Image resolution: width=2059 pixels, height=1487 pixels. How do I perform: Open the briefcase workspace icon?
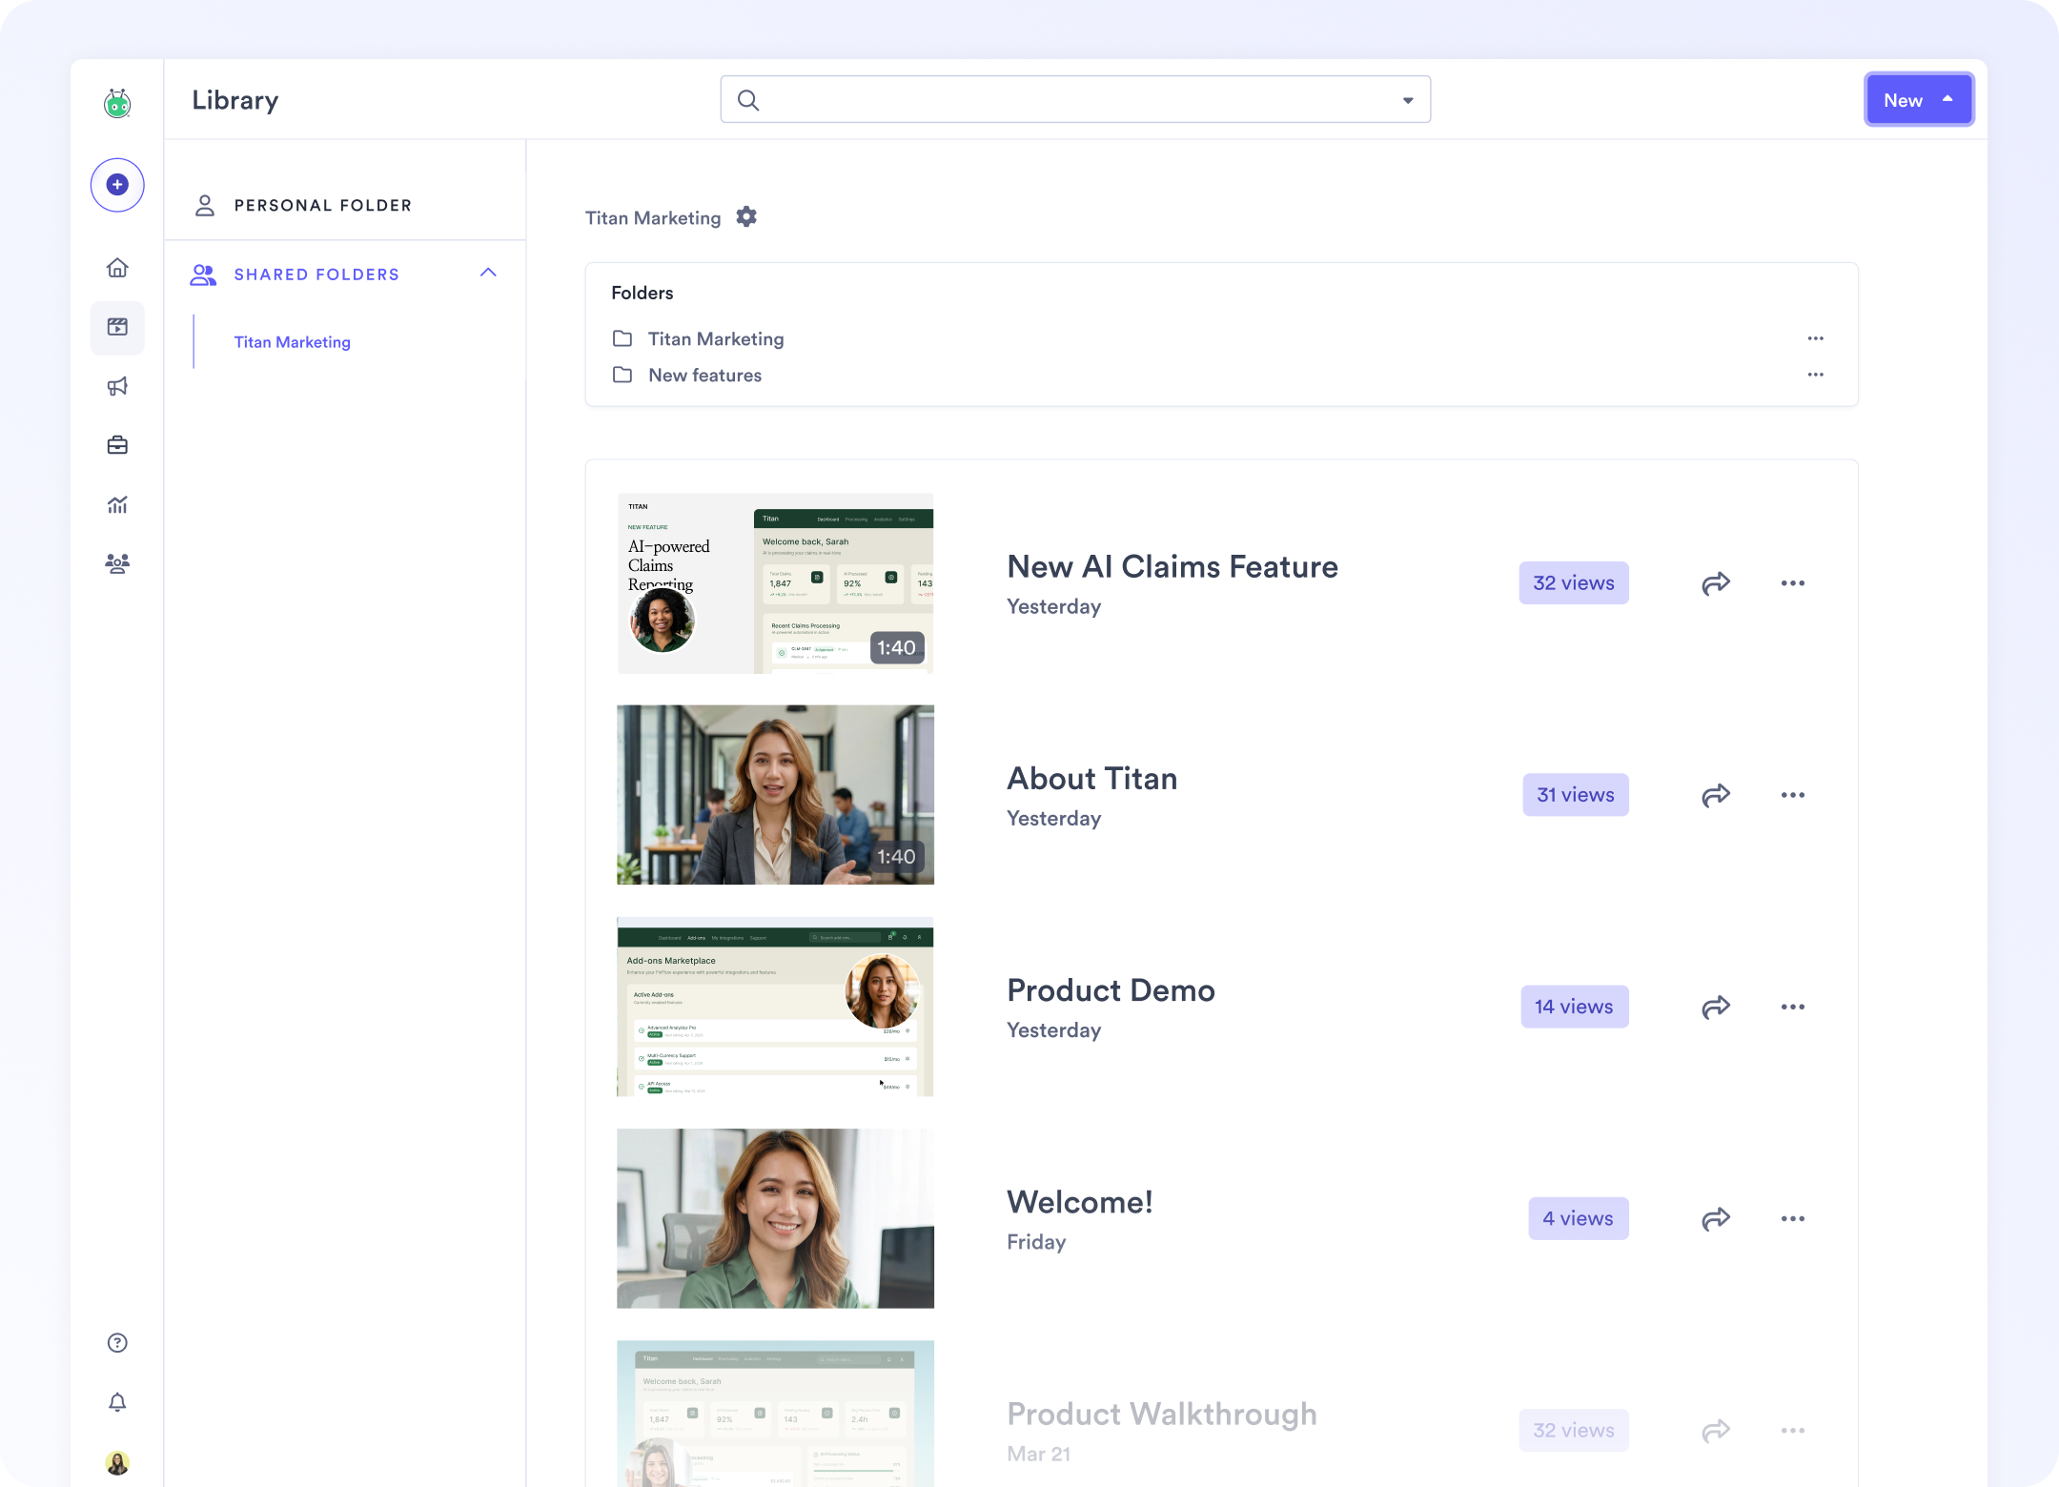[x=117, y=445]
